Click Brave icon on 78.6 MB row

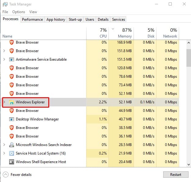[12, 77]
